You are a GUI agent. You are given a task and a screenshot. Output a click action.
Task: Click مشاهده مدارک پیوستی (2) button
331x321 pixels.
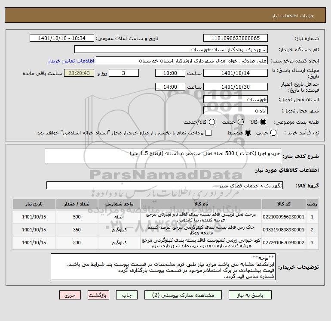pos(183,295)
